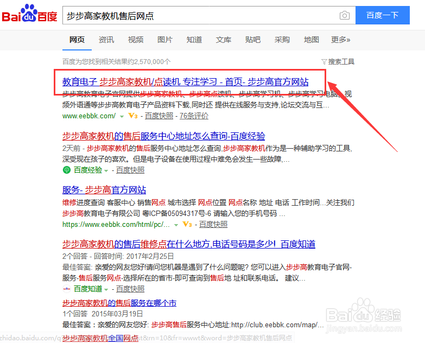
Task: Open the 贴吧 tab
Action: pos(252,40)
